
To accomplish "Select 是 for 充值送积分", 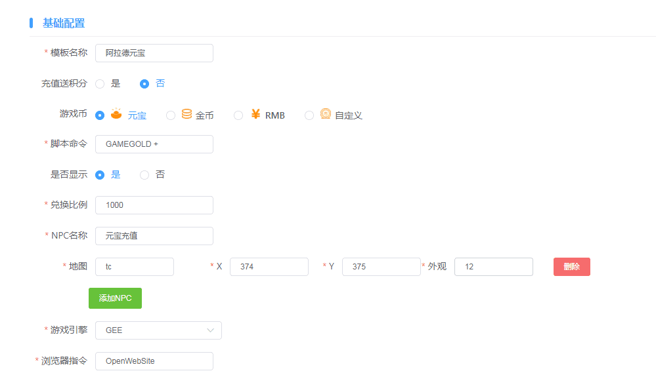I will 100,84.
